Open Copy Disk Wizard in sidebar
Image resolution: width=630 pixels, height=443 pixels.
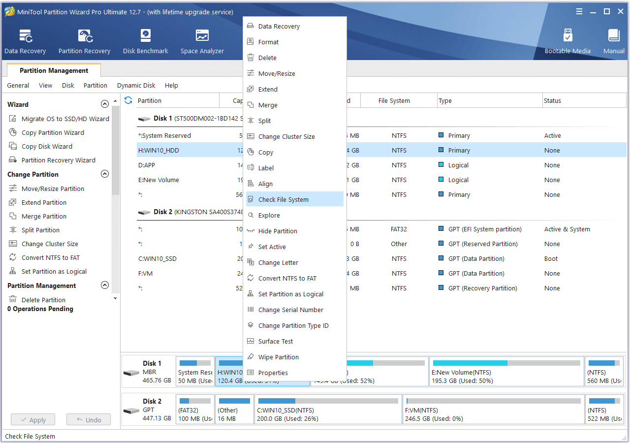[x=40, y=146]
